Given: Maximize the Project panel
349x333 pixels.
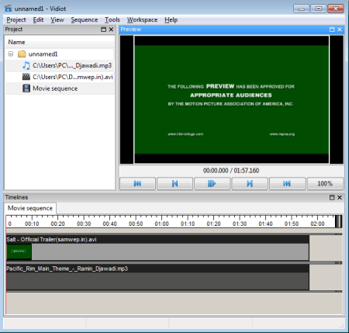Looking at the screenshot, I should tap(103, 29).
